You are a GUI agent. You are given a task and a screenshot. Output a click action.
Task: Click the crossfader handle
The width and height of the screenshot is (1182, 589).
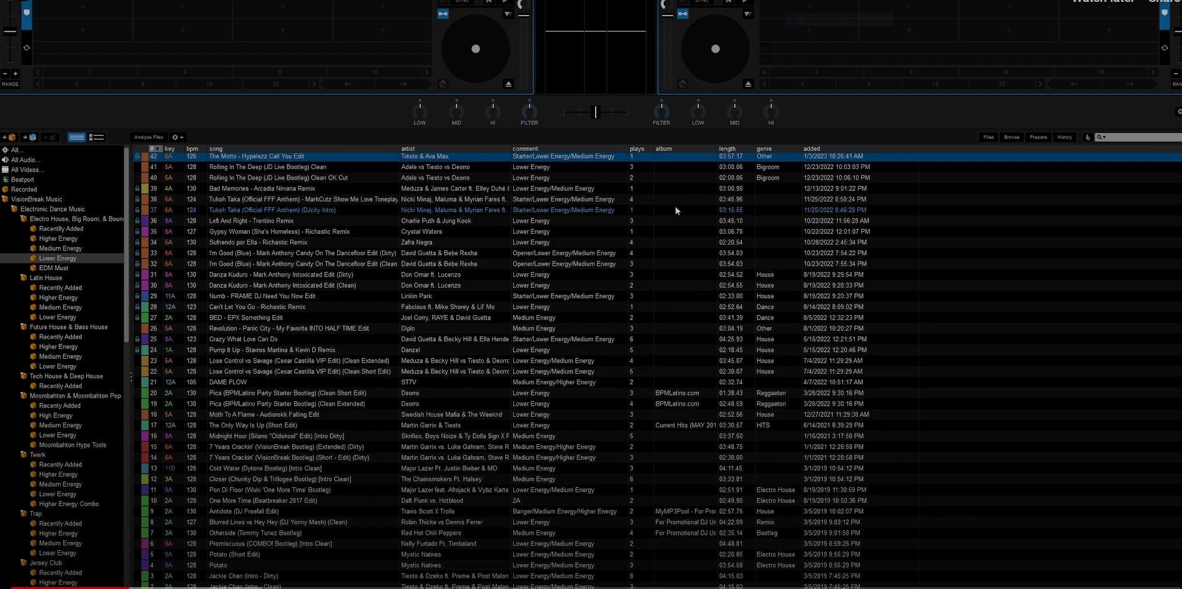click(595, 112)
